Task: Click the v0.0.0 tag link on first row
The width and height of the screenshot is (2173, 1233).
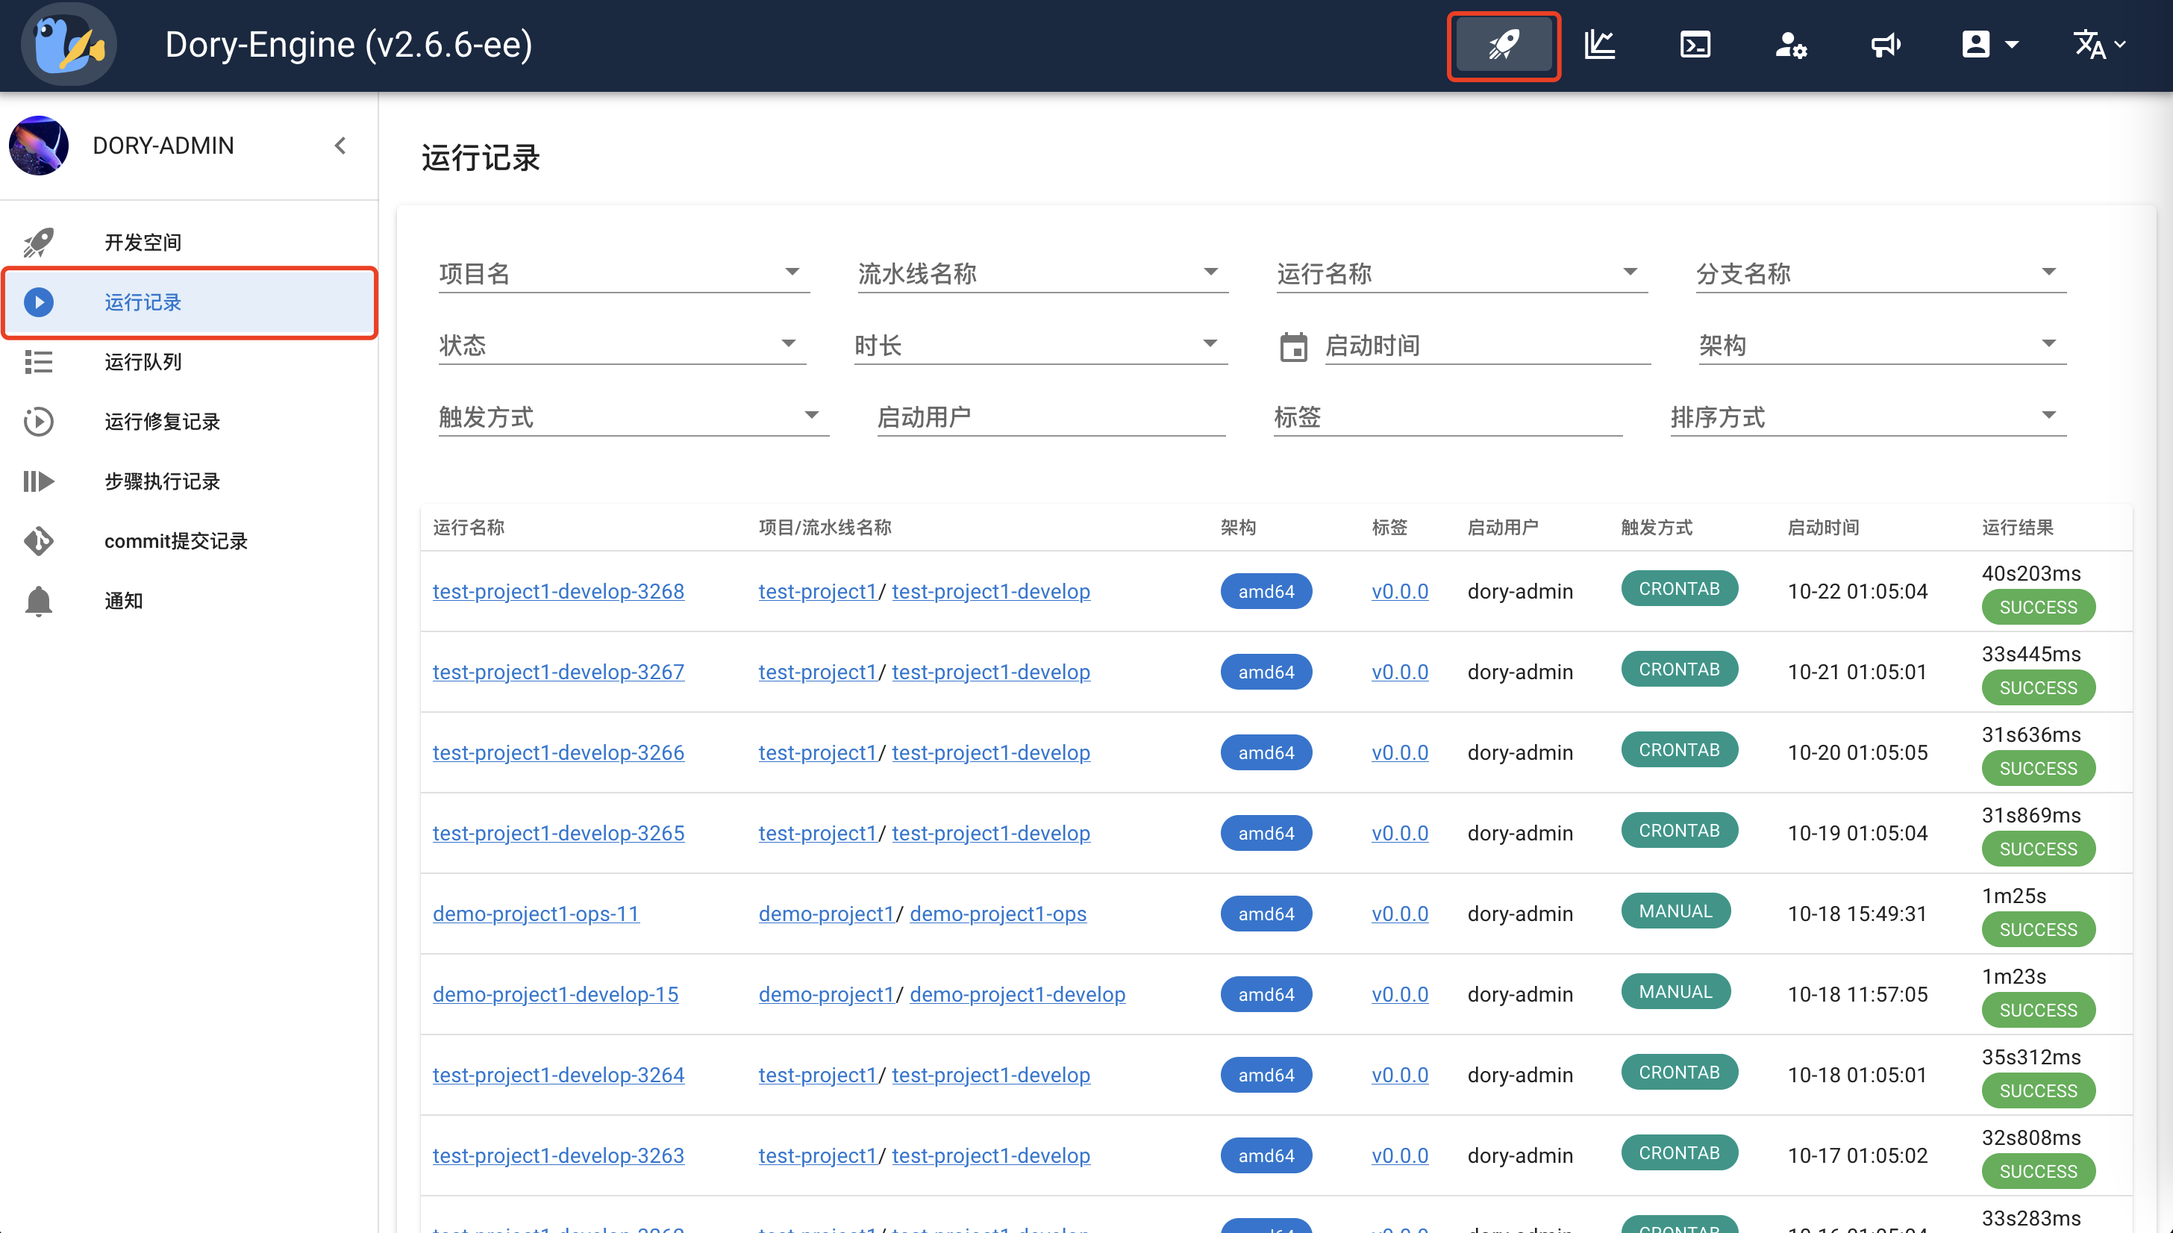Action: [x=1399, y=591]
